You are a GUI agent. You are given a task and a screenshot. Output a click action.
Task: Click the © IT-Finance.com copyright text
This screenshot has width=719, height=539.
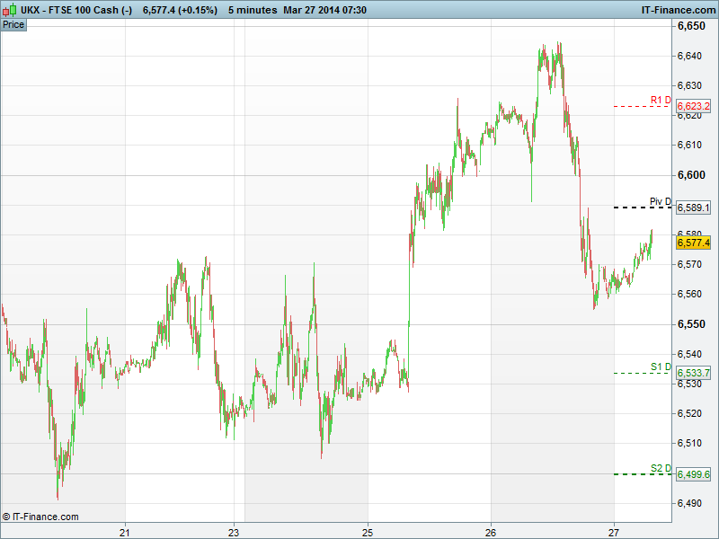click(40, 517)
